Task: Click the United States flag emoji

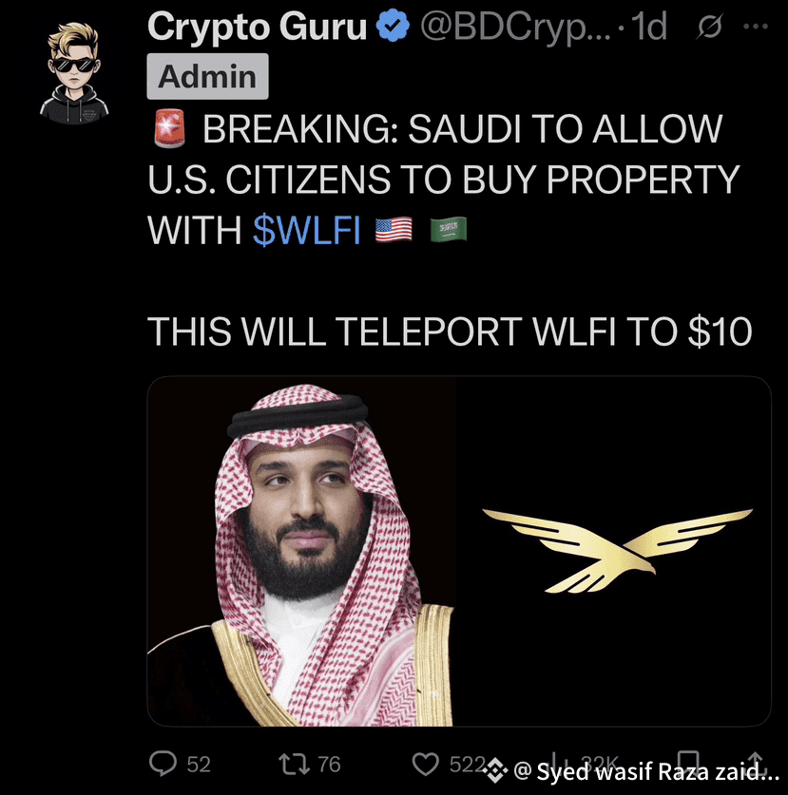Action: click(394, 229)
